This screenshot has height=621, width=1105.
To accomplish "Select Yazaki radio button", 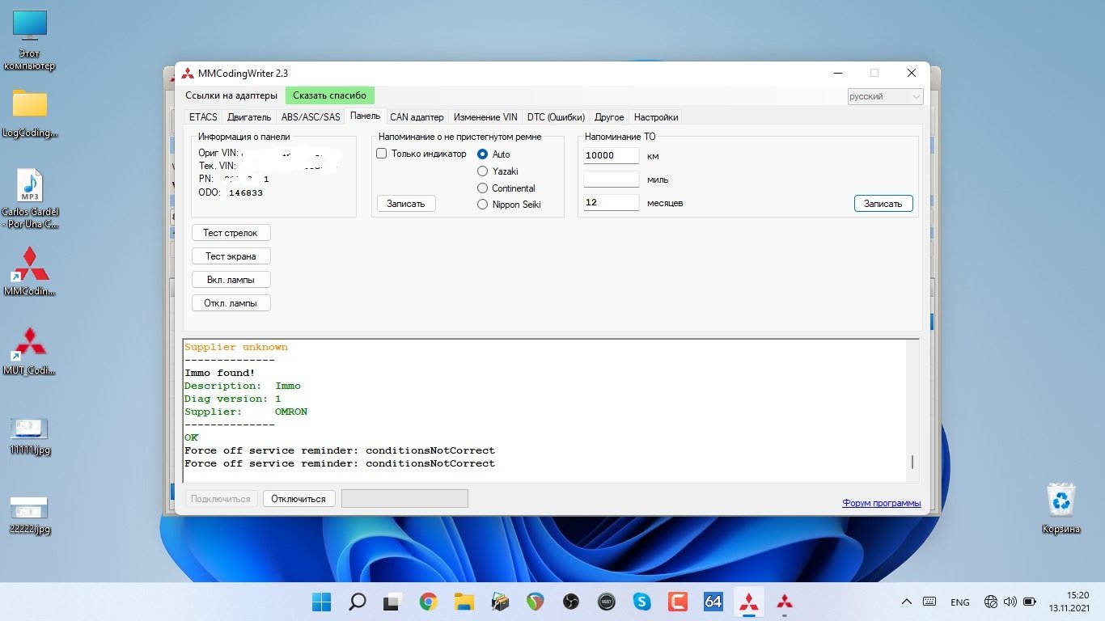I will 483,171.
